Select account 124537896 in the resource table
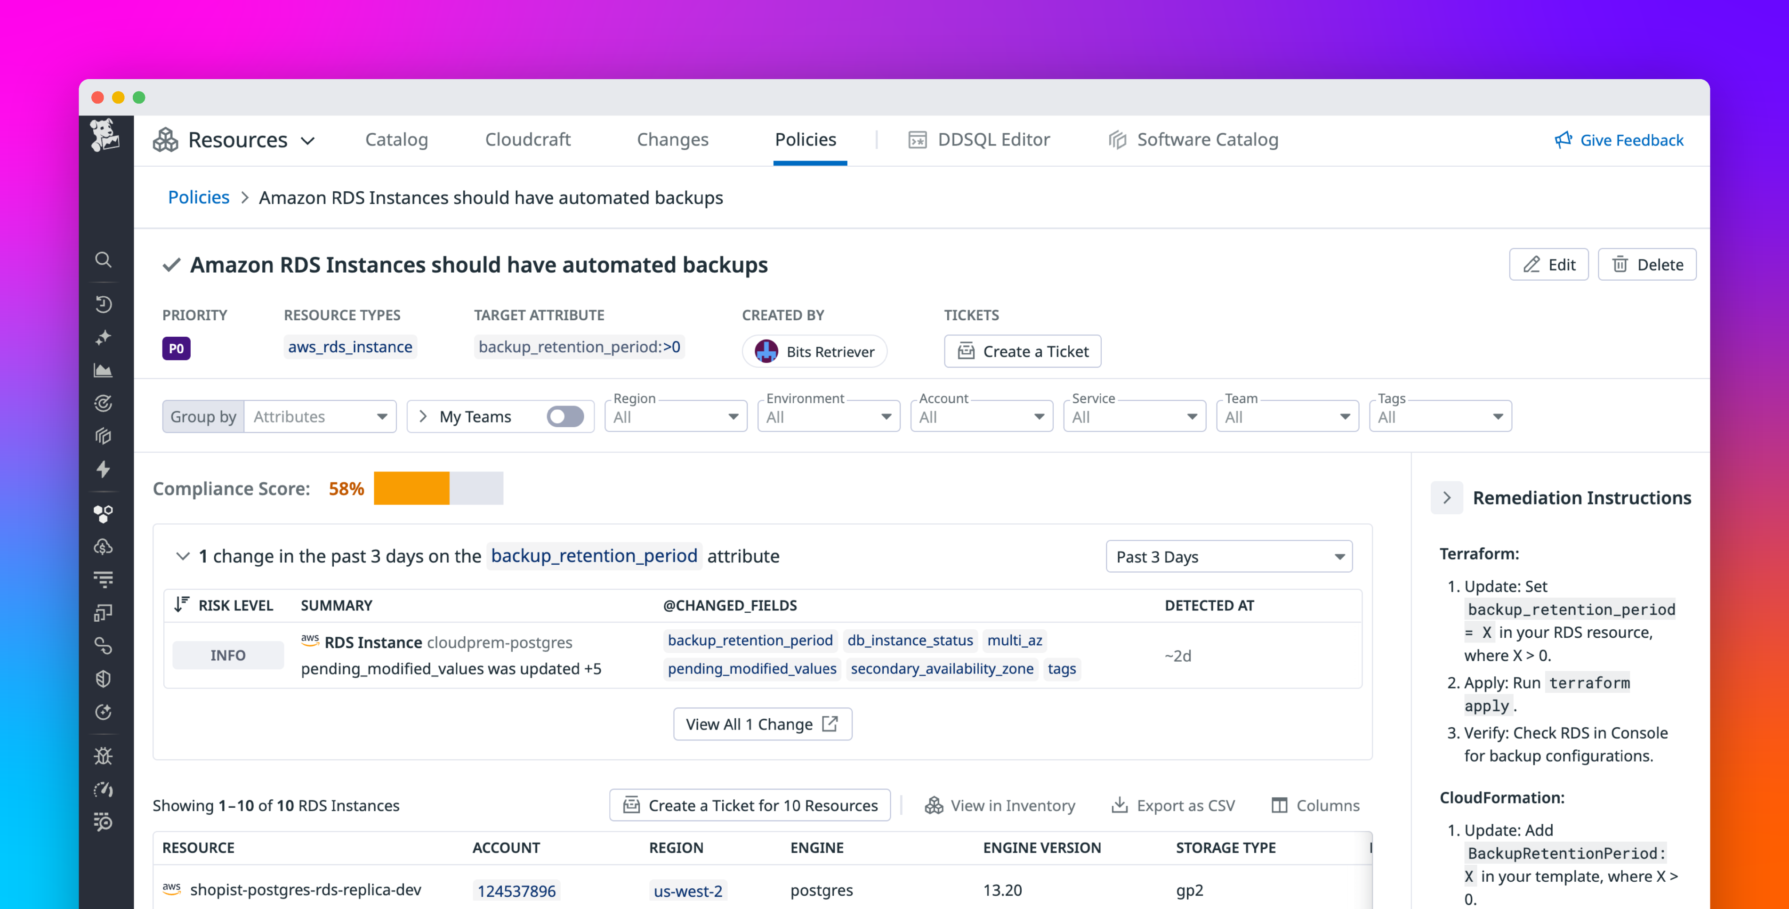The height and width of the screenshot is (909, 1789). [x=516, y=890]
